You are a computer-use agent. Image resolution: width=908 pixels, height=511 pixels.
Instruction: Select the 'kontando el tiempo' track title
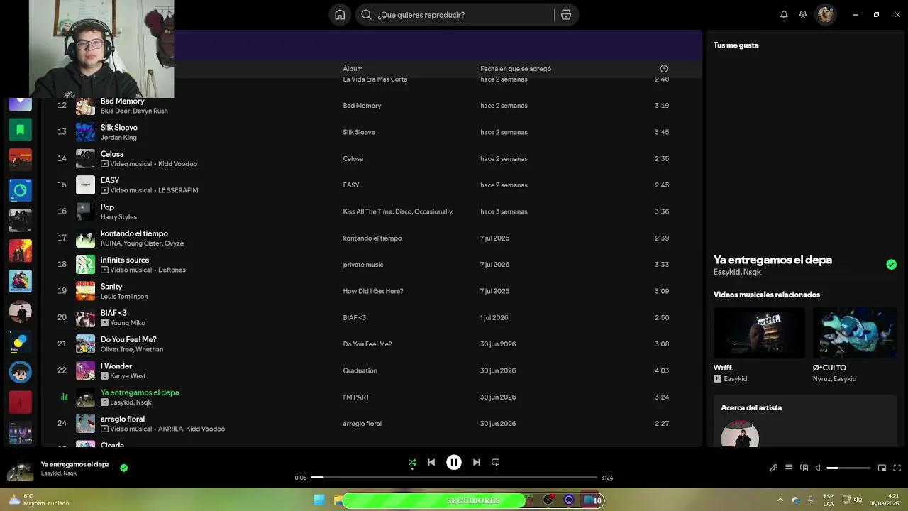134,233
